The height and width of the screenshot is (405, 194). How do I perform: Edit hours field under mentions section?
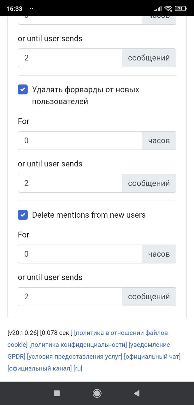click(x=80, y=254)
